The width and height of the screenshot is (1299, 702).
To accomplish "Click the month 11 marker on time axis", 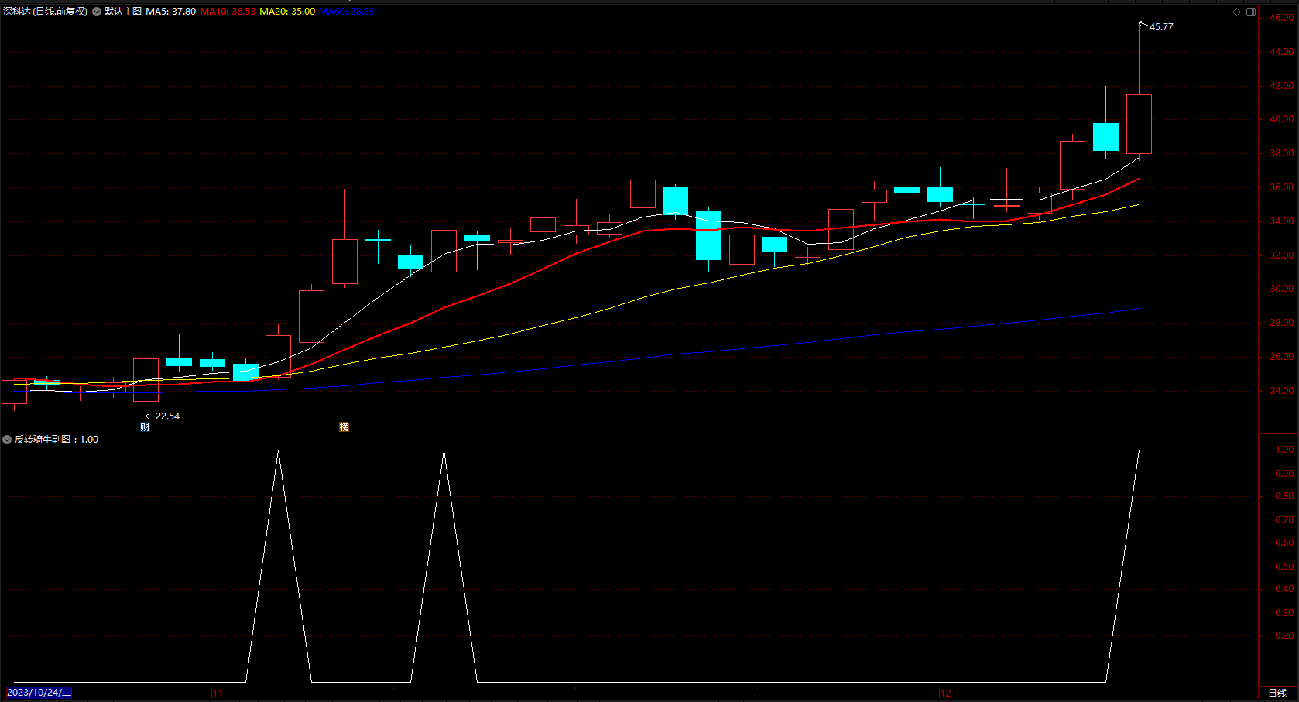I will point(217,693).
